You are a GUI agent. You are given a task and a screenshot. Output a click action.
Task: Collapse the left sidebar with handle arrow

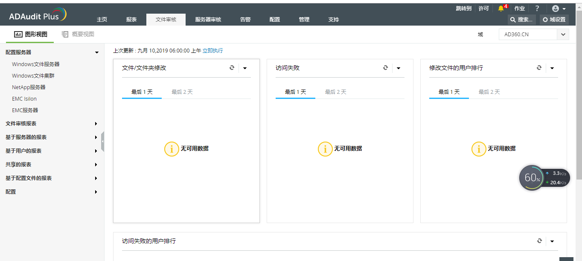click(103, 142)
